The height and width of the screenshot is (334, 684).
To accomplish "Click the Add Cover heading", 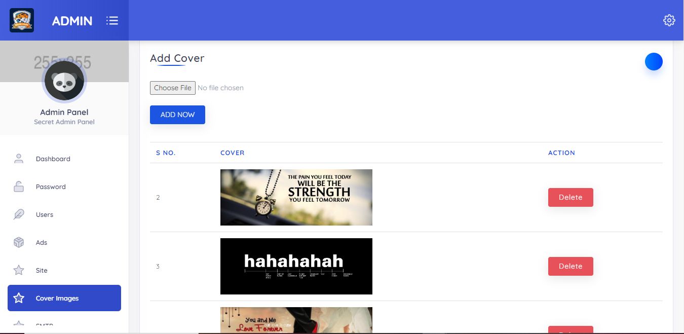I will click(177, 58).
